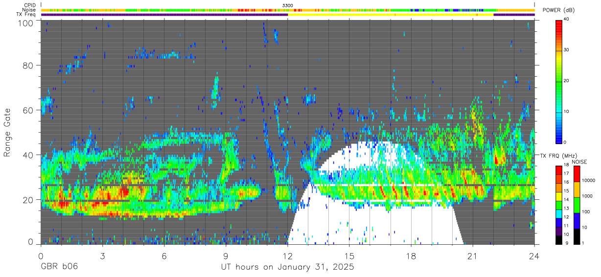Click the TX Freq label at top left
The width and height of the screenshot is (601, 277).
pos(26,15)
